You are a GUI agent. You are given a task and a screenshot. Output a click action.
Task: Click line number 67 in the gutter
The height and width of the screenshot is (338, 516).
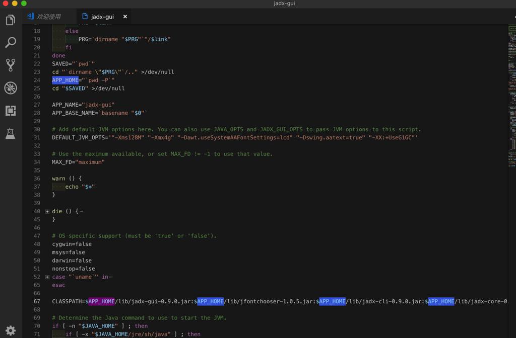tap(36, 301)
